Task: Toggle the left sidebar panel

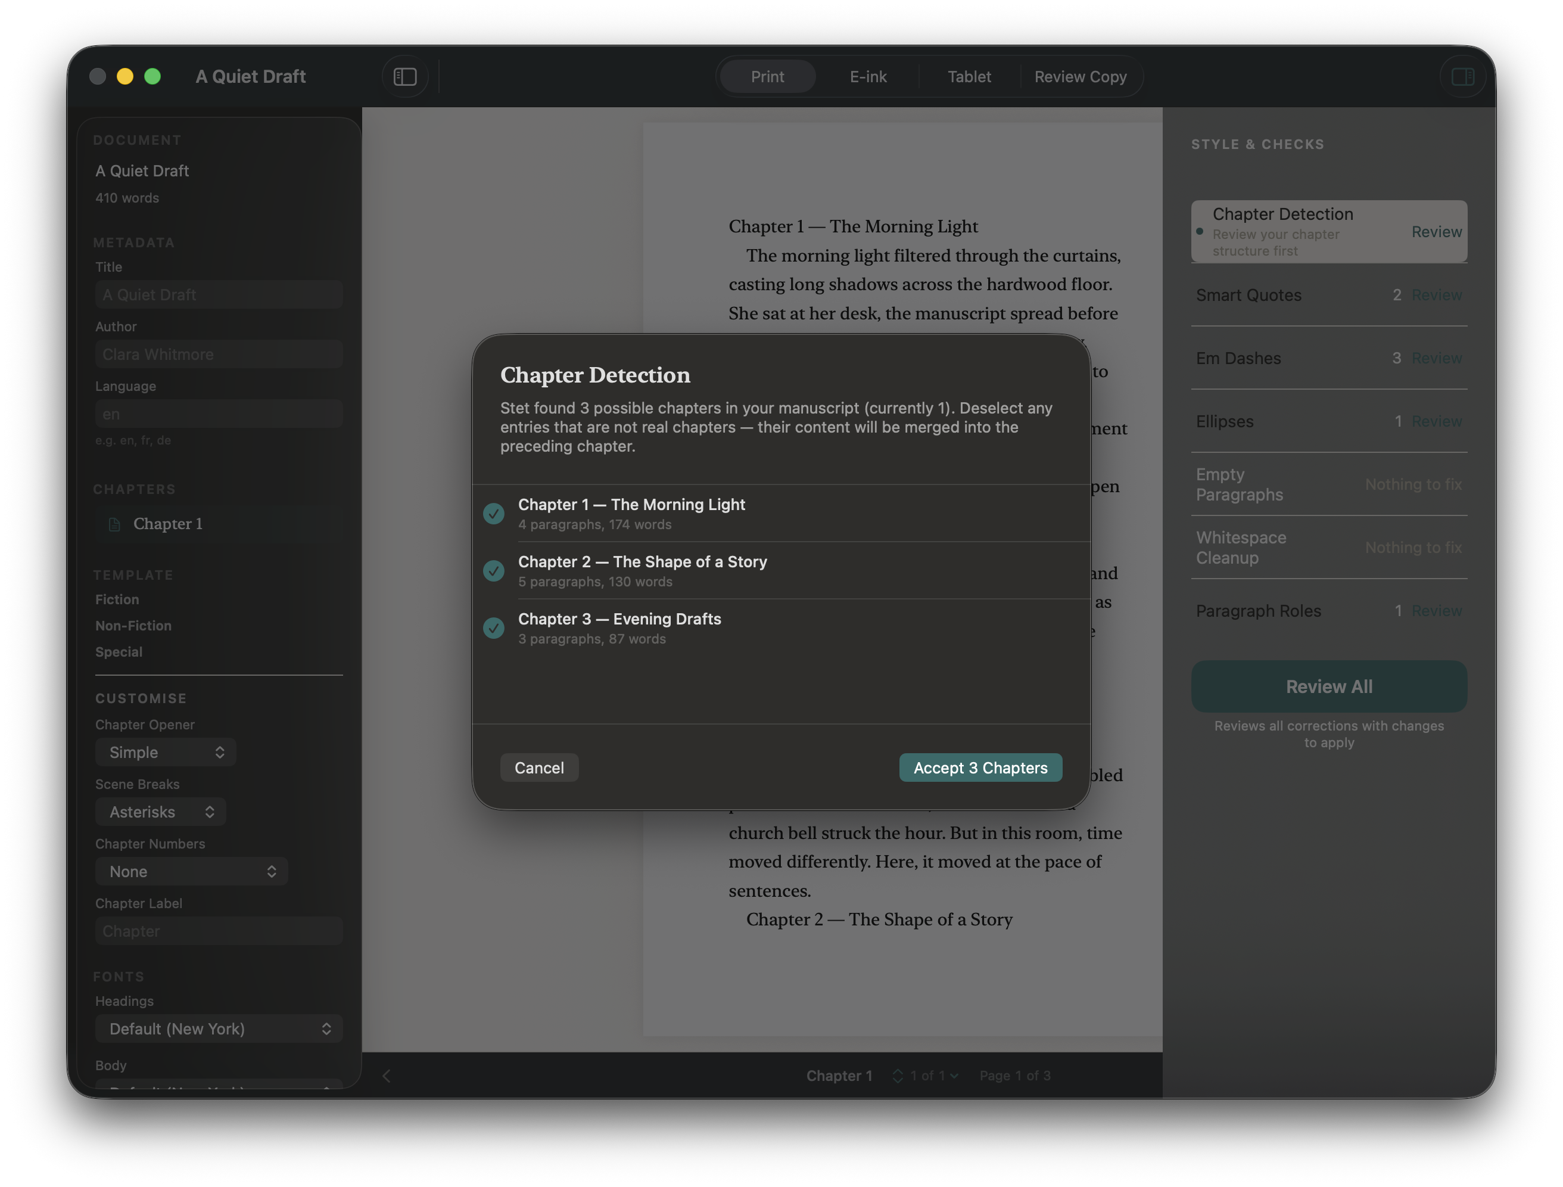Action: (405, 76)
